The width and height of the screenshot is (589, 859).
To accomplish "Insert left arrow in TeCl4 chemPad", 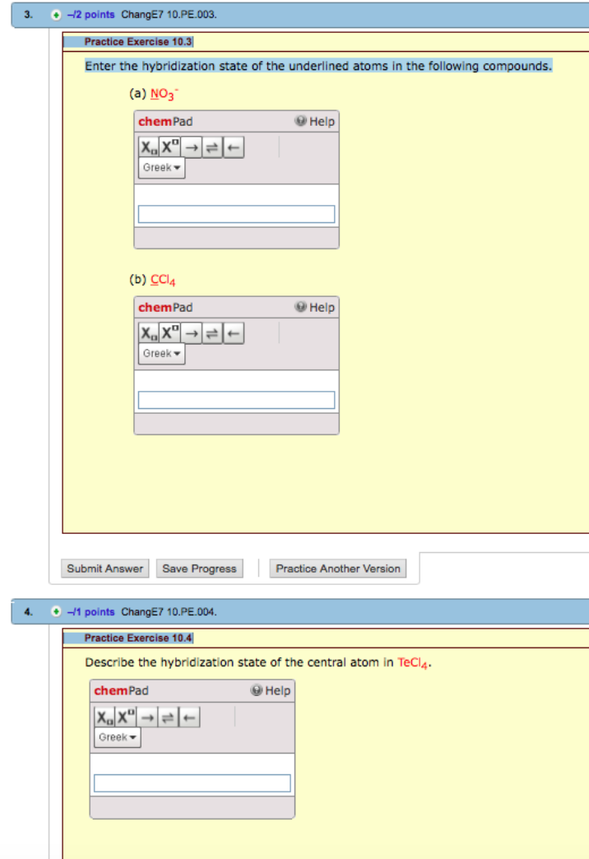I will 189,718.
